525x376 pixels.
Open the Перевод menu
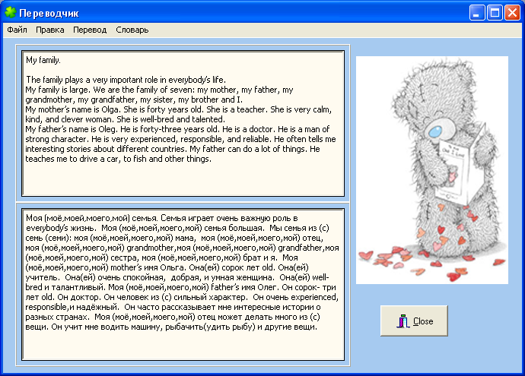tap(90, 30)
